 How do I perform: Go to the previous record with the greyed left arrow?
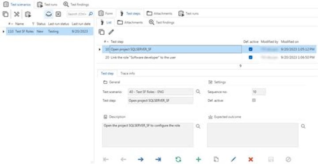point(123,160)
